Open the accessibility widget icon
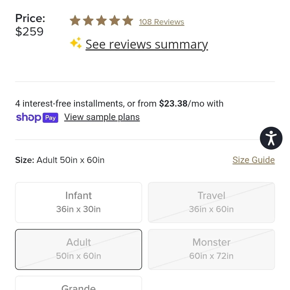The image size is (290, 290). (271, 138)
